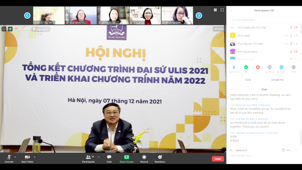Open audio options caret beside Unmute
Image resolution: width=302 pixels, height=170 pixels.
(15, 157)
